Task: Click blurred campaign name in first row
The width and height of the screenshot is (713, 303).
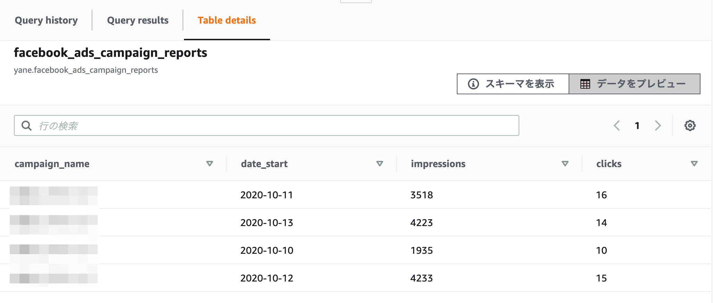Action: (x=54, y=196)
